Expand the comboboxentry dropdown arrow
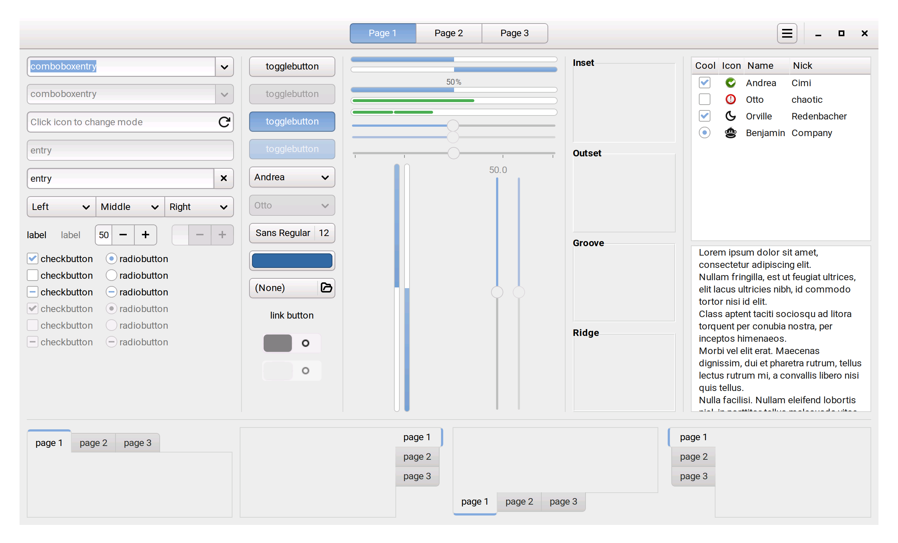 224,67
